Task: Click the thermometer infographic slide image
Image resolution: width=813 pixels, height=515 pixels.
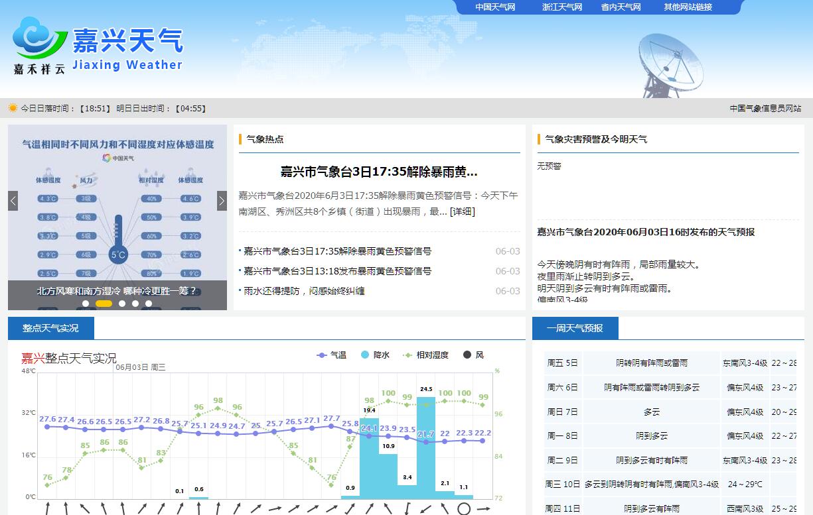Action: [117, 205]
